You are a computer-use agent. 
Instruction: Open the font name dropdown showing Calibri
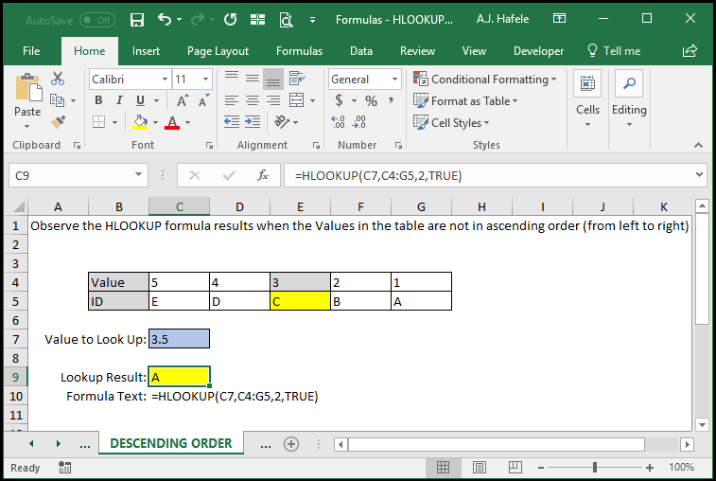tap(165, 80)
